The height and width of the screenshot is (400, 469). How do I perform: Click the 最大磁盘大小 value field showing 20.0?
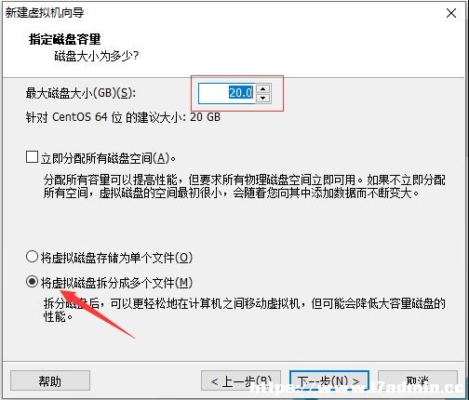[x=227, y=93]
